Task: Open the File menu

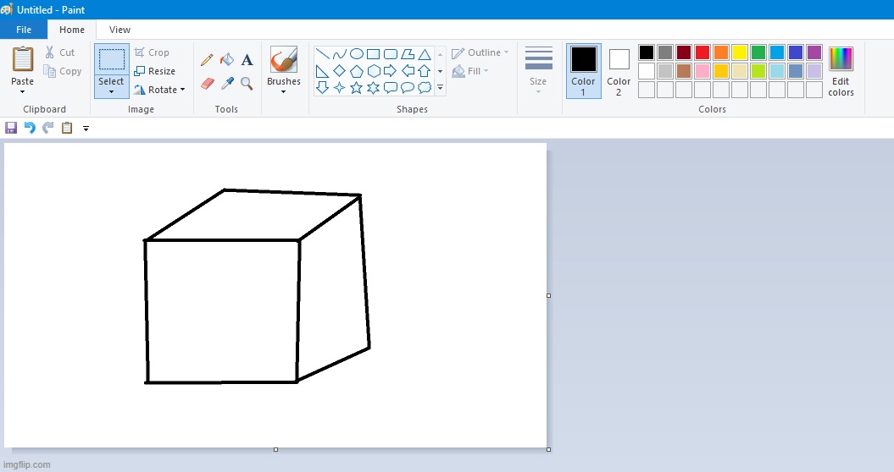Action: coord(24,30)
